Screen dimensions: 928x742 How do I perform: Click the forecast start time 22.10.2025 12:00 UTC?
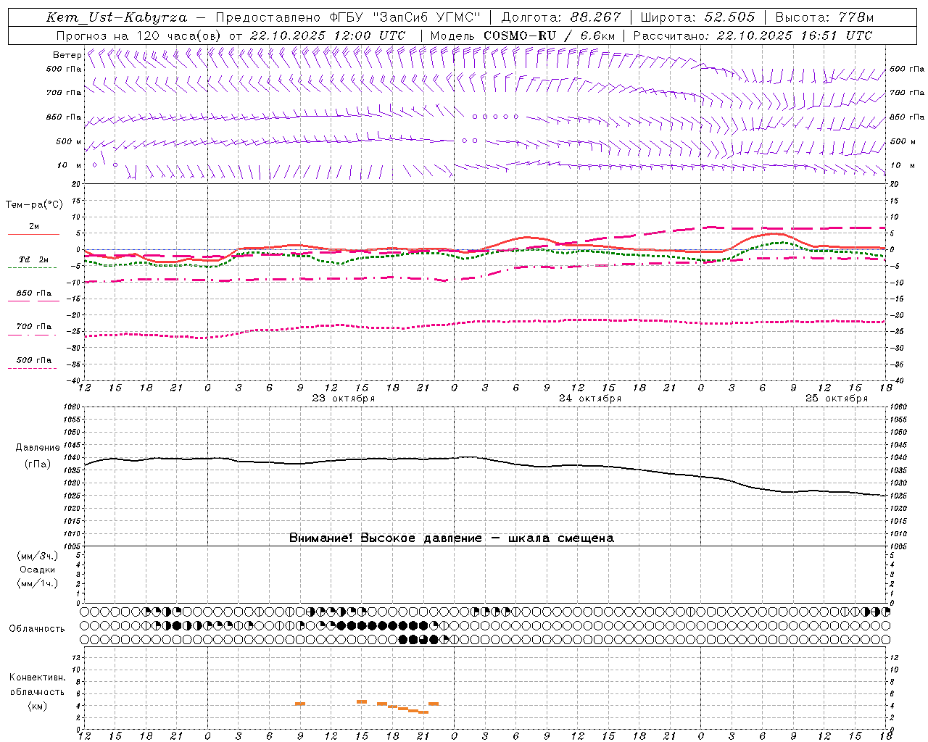tap(328, 36)
